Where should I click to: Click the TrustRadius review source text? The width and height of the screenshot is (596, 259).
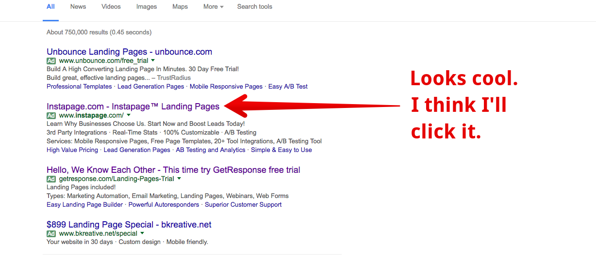pos(174,78)
